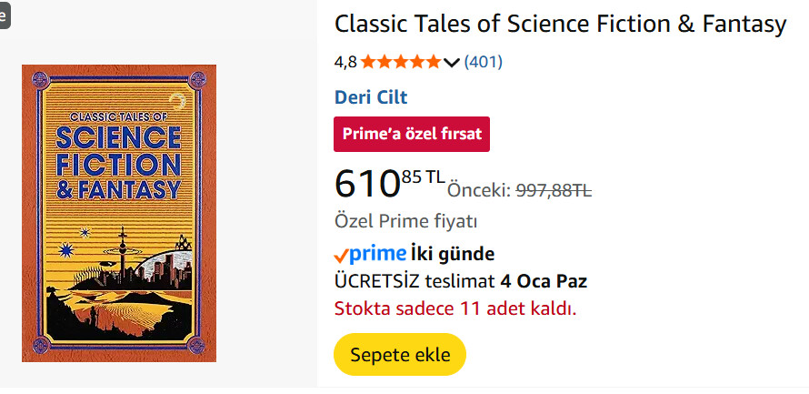
Task: Click the orange Prime checkmark icon
Action: point(342,255)
